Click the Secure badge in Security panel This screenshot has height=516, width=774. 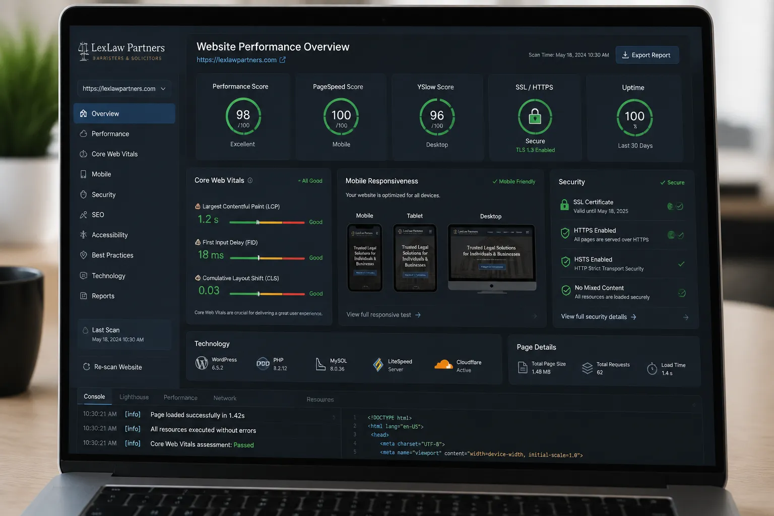pos(672,182)
